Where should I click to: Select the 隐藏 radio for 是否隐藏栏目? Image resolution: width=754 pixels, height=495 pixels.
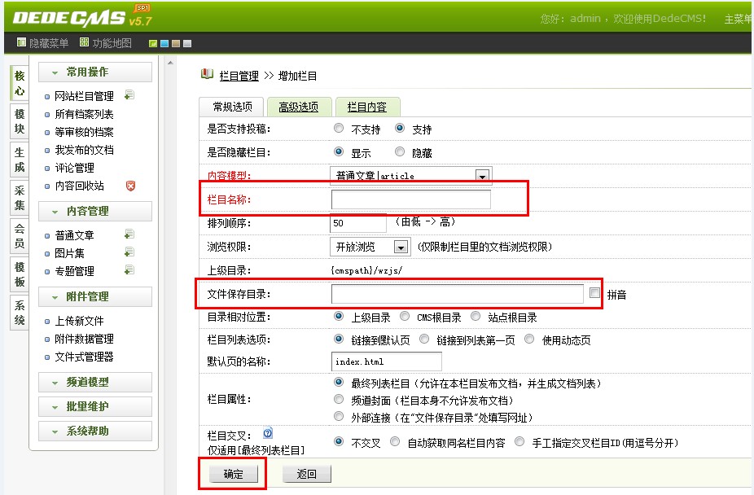(400, 152)
